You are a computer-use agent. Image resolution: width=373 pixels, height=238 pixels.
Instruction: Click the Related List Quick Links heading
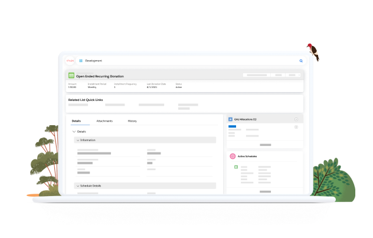click(x=86, y=100)
